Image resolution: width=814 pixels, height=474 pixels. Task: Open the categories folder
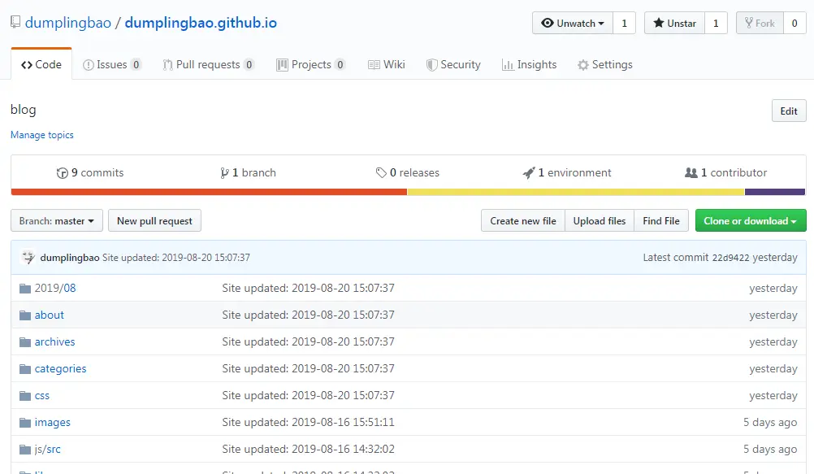[x=60, y=368]
